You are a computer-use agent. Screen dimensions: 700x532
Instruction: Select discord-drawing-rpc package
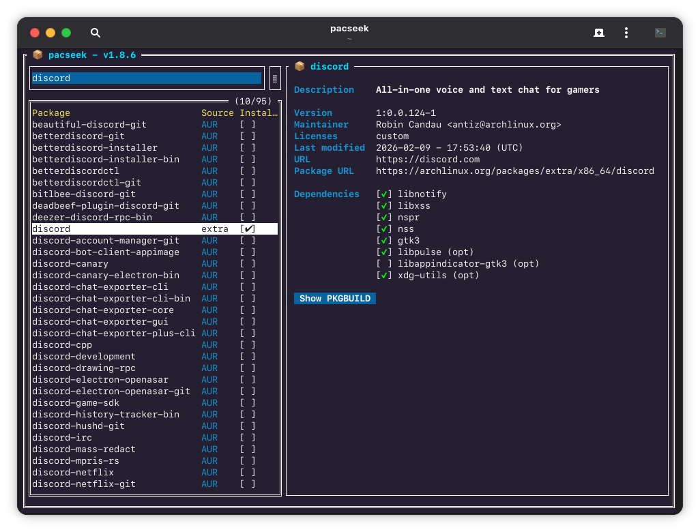coord(154,368)
